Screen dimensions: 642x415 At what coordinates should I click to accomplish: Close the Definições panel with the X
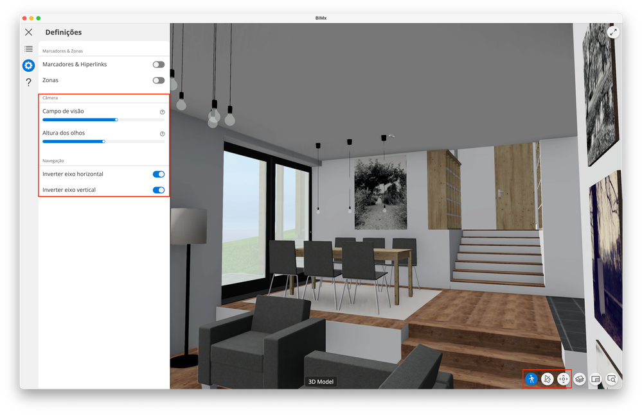point(29,32)
